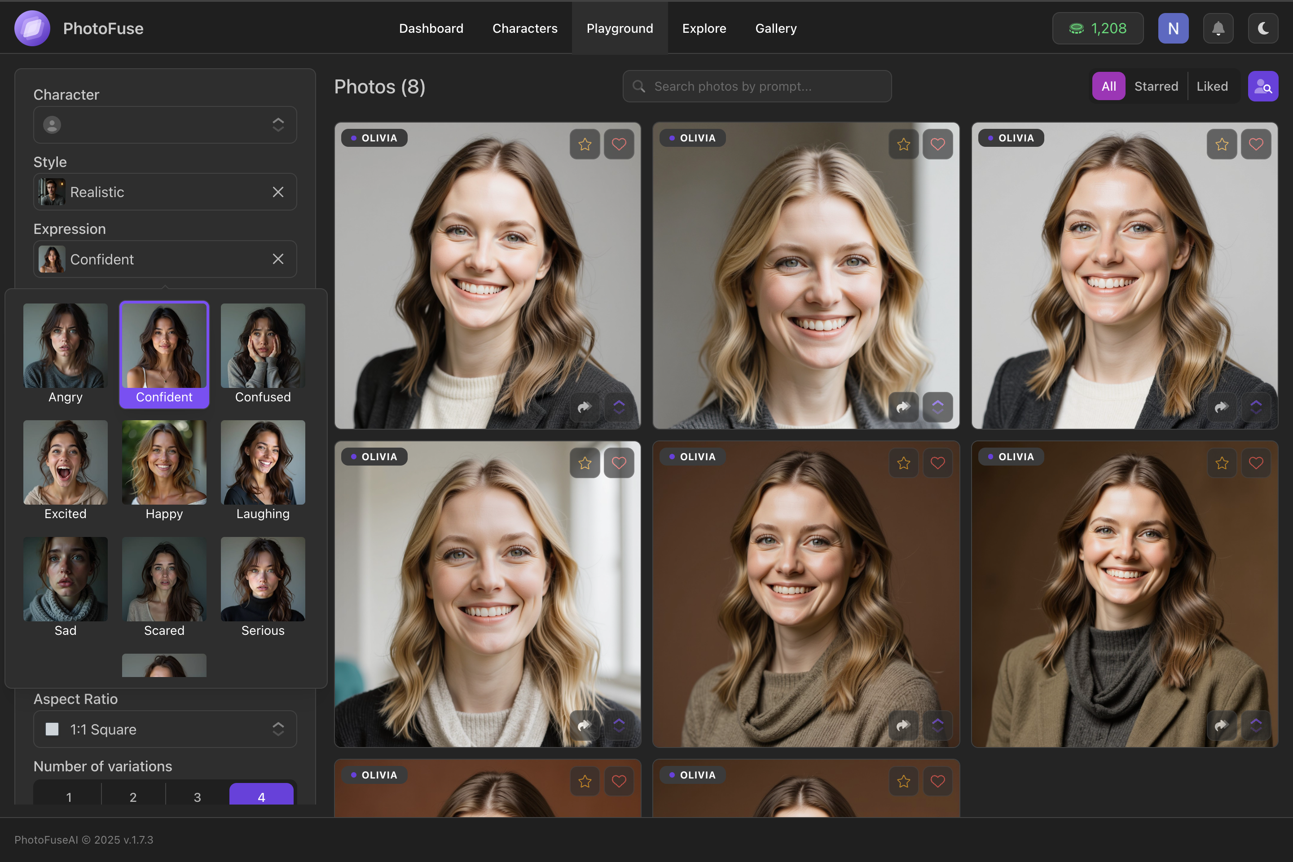Show only Starred photos
This screenshot has width=1293, height=862.
1157,86
